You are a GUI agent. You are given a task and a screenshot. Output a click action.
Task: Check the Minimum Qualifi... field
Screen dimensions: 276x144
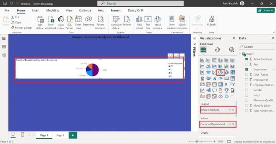(246, 100)
